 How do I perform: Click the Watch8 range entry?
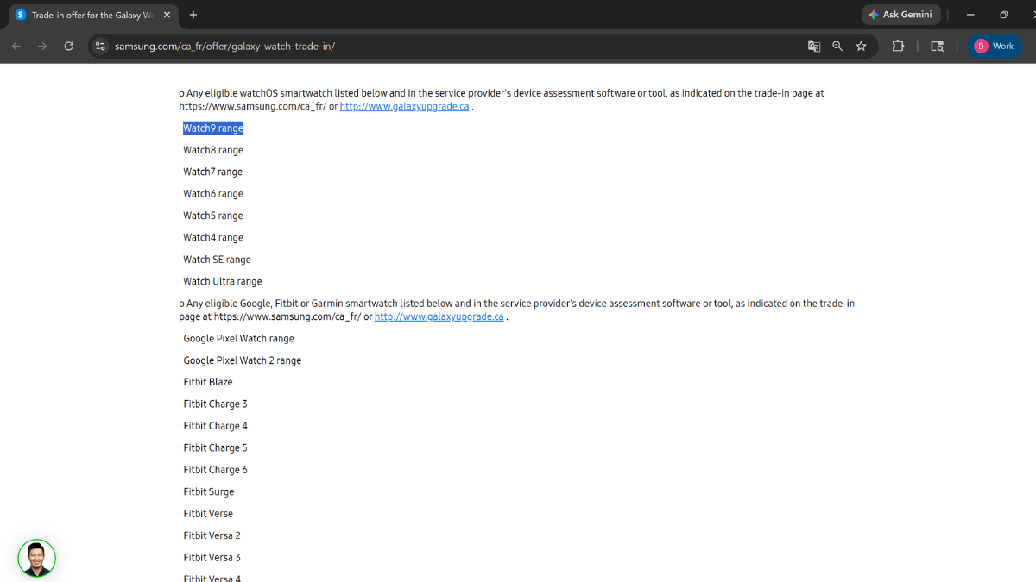coord(213,150)
